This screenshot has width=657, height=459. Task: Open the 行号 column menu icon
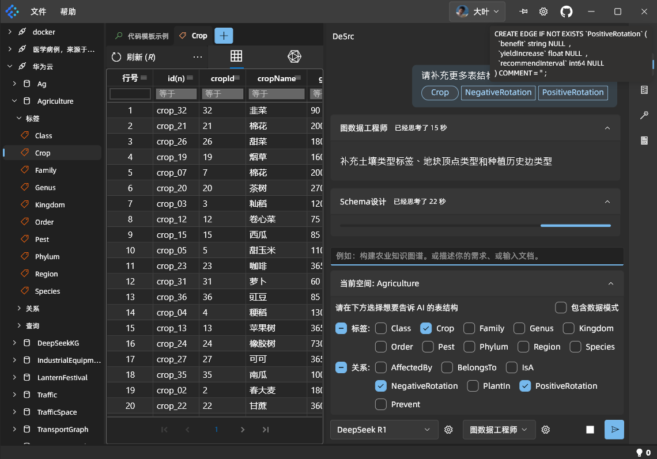144,78
